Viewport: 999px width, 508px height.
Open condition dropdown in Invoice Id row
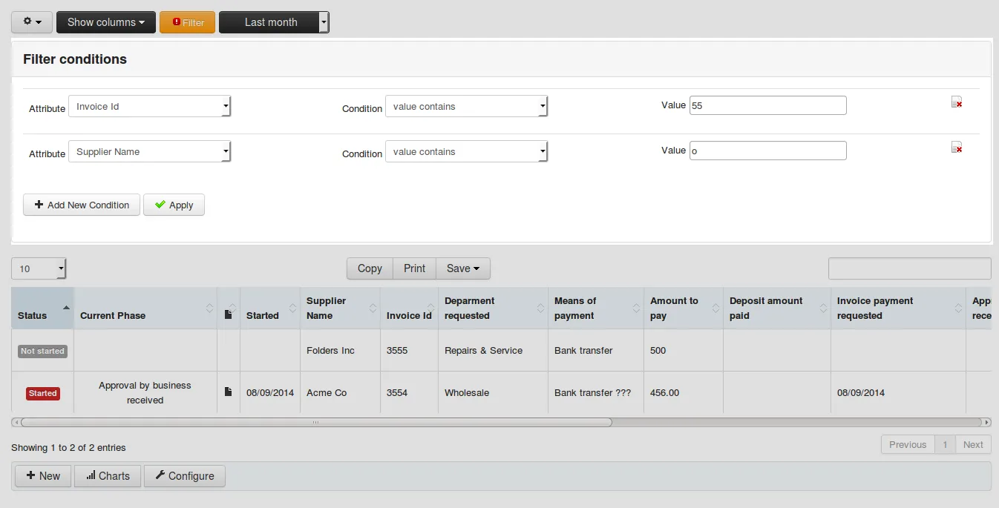tap(466, 106)
